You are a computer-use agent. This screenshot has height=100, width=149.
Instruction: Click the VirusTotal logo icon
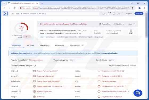[5, 14]
